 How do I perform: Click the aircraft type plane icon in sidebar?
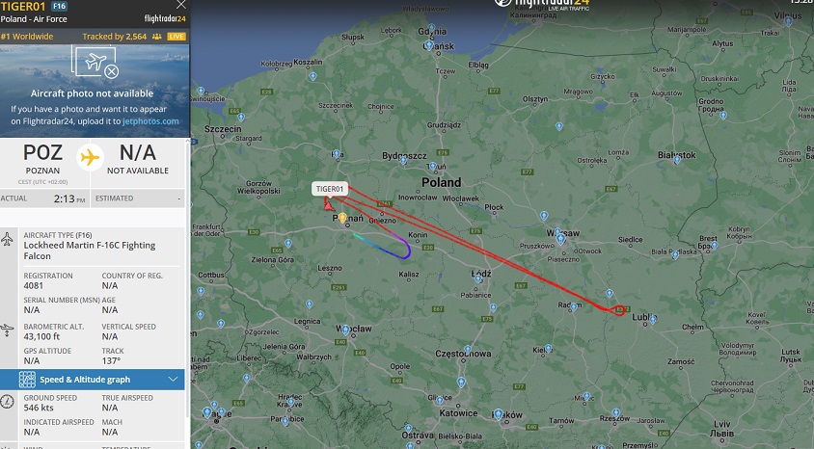(x=8, y=239)
